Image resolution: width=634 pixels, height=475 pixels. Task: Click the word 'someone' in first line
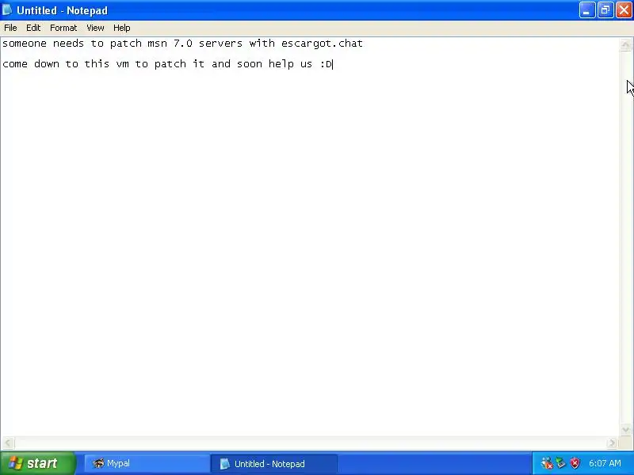[x=25, y=44]
